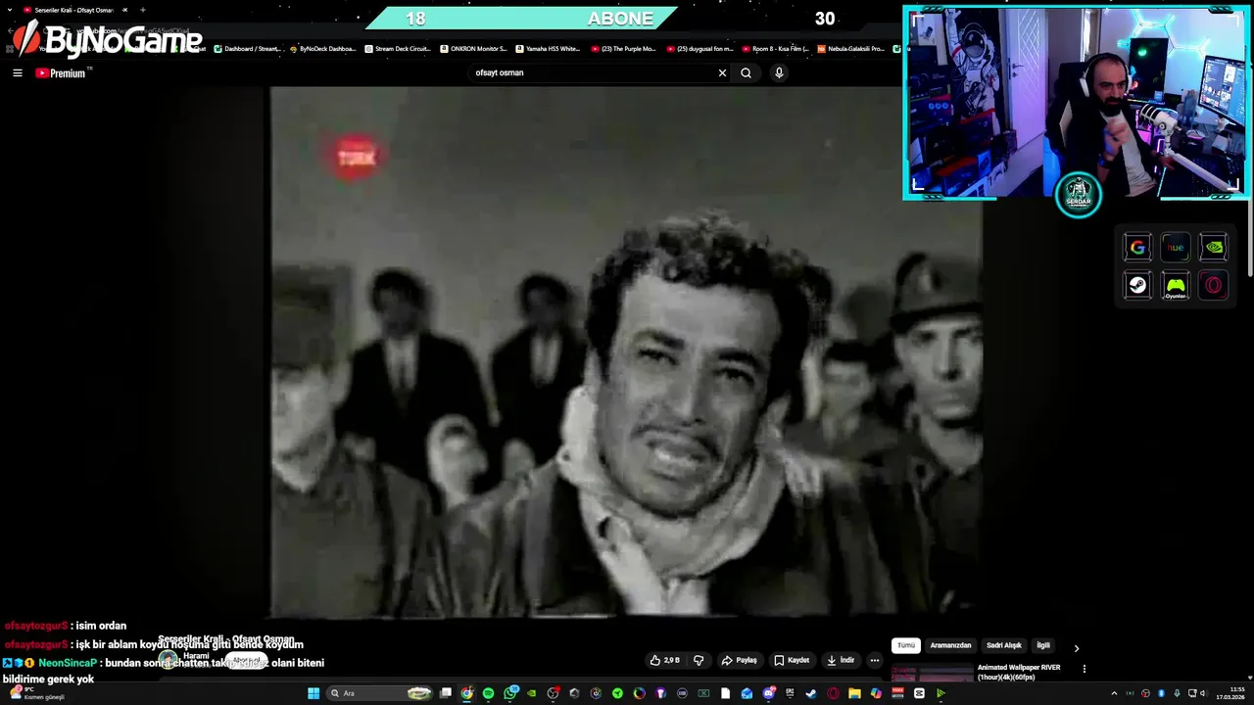Open the three-dot more actions menu under video
The image size is (1254, 705).
[875, 660]
